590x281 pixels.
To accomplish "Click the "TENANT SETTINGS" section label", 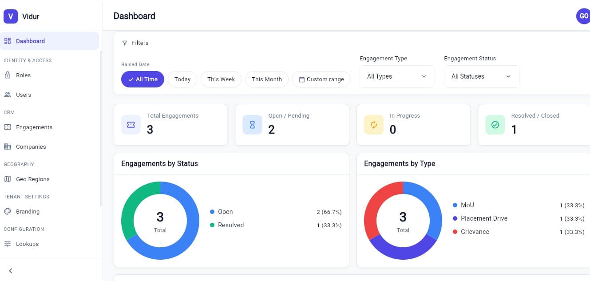I will [27, 197].
